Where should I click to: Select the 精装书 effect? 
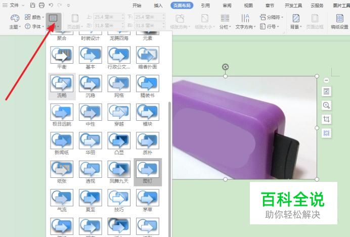click(x=148, y=86)
